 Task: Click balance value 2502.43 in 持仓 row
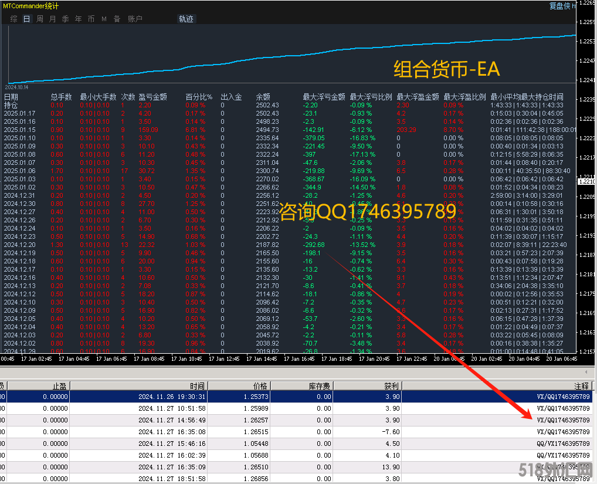tap(267, 105)
